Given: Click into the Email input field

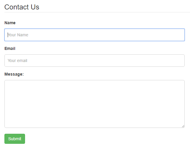Looking at the screenshot, I should pos(94,61).
